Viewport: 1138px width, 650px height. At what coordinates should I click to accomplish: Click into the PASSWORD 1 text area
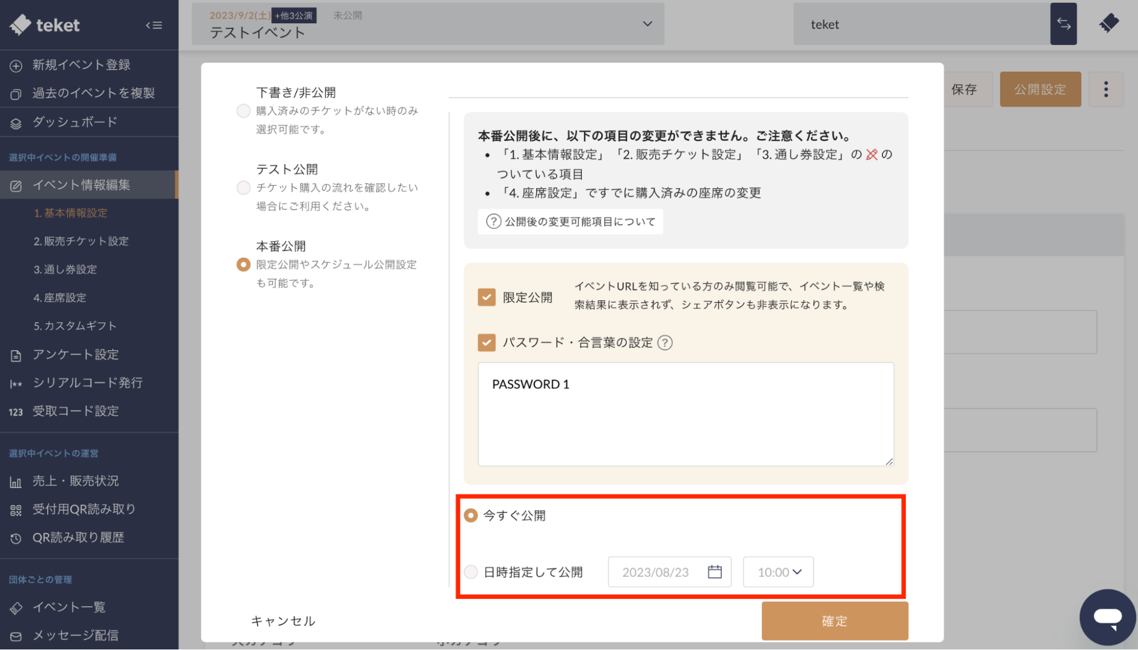click(685, 414)
